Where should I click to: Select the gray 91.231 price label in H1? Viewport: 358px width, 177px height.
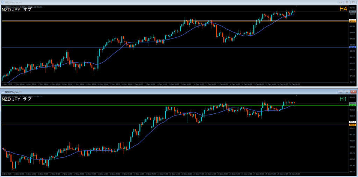pos(352,103)
